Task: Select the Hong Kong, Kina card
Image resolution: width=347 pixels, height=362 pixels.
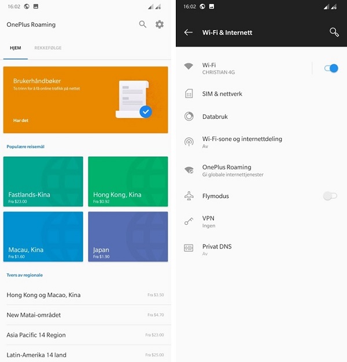Action: (128, 181)
